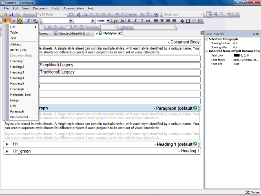Toggle Bold formatting
The height and width of the screenshot is (195, 261).
129,21
